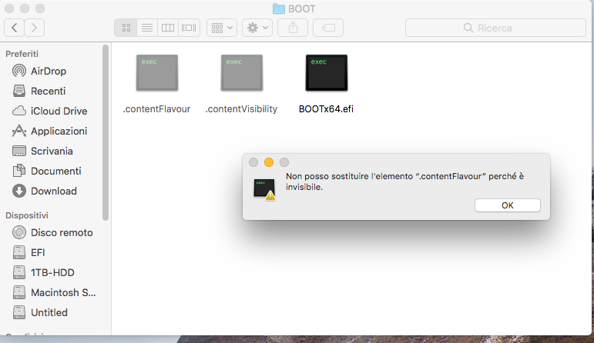Click OK in the alert dialog
Viewport: 594px width, 343px height.
click(x=508, y=205)
